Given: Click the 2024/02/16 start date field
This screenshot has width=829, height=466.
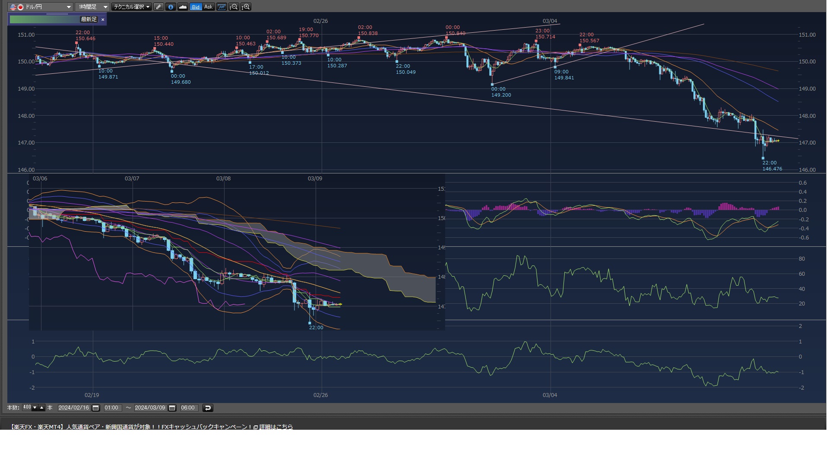Looking at the screenshot, I should click(74, 408).
